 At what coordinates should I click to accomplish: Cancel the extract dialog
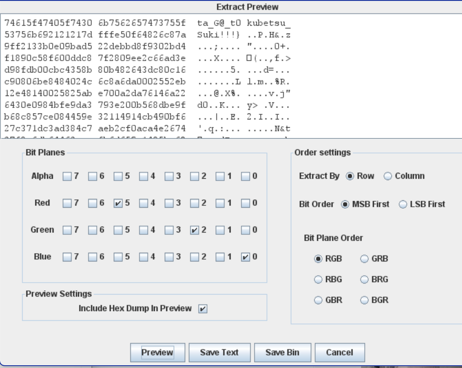(x=340, y=352)
